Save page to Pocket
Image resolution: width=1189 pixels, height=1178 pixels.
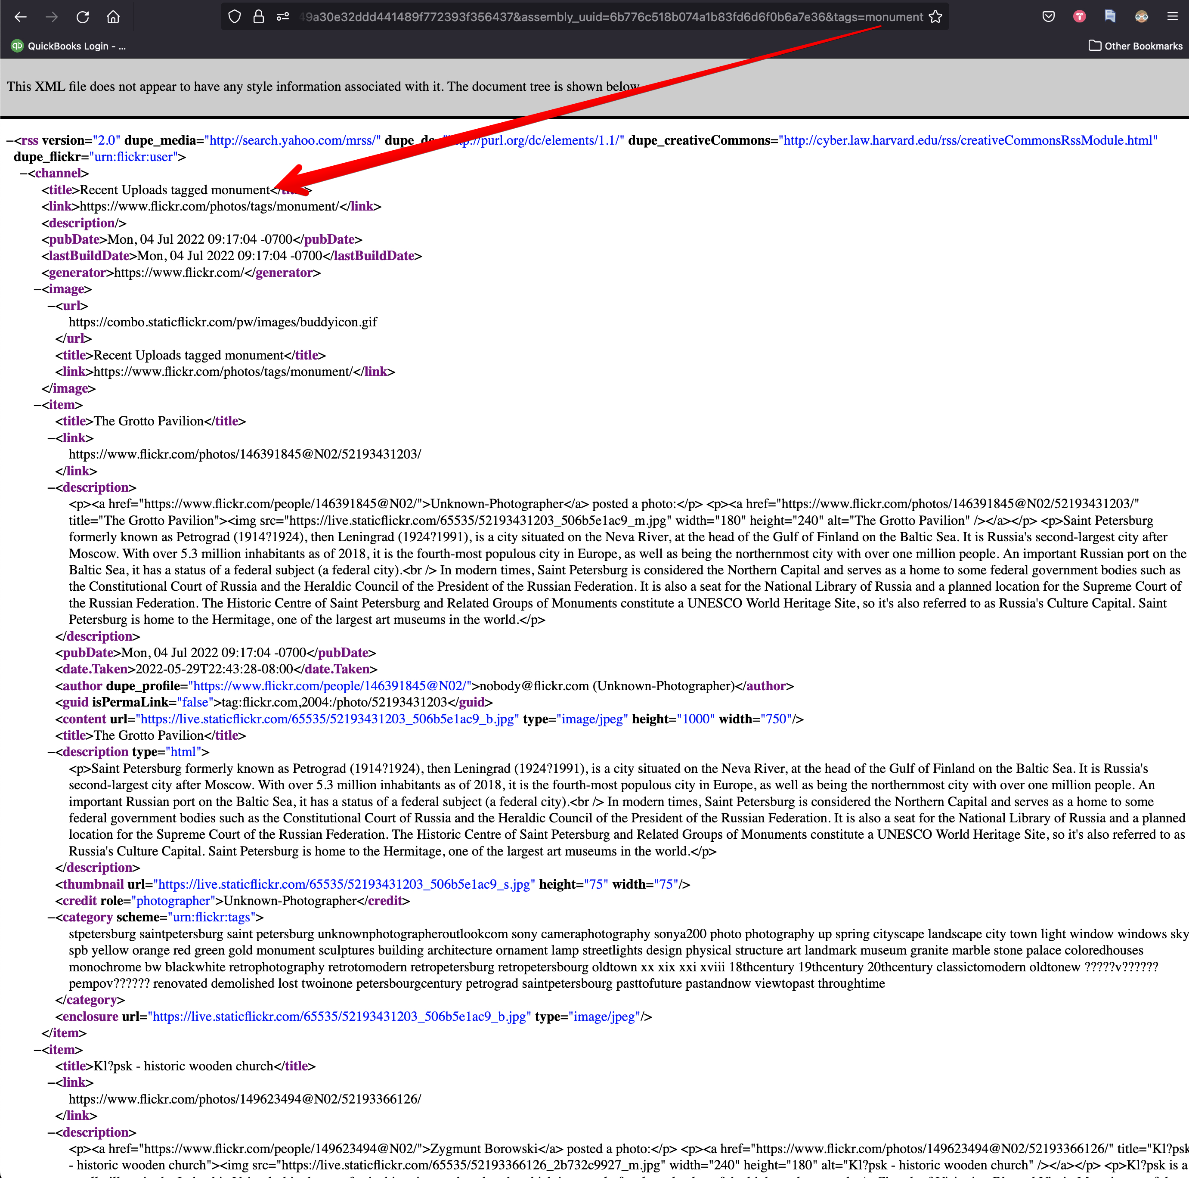[1049, 17]
